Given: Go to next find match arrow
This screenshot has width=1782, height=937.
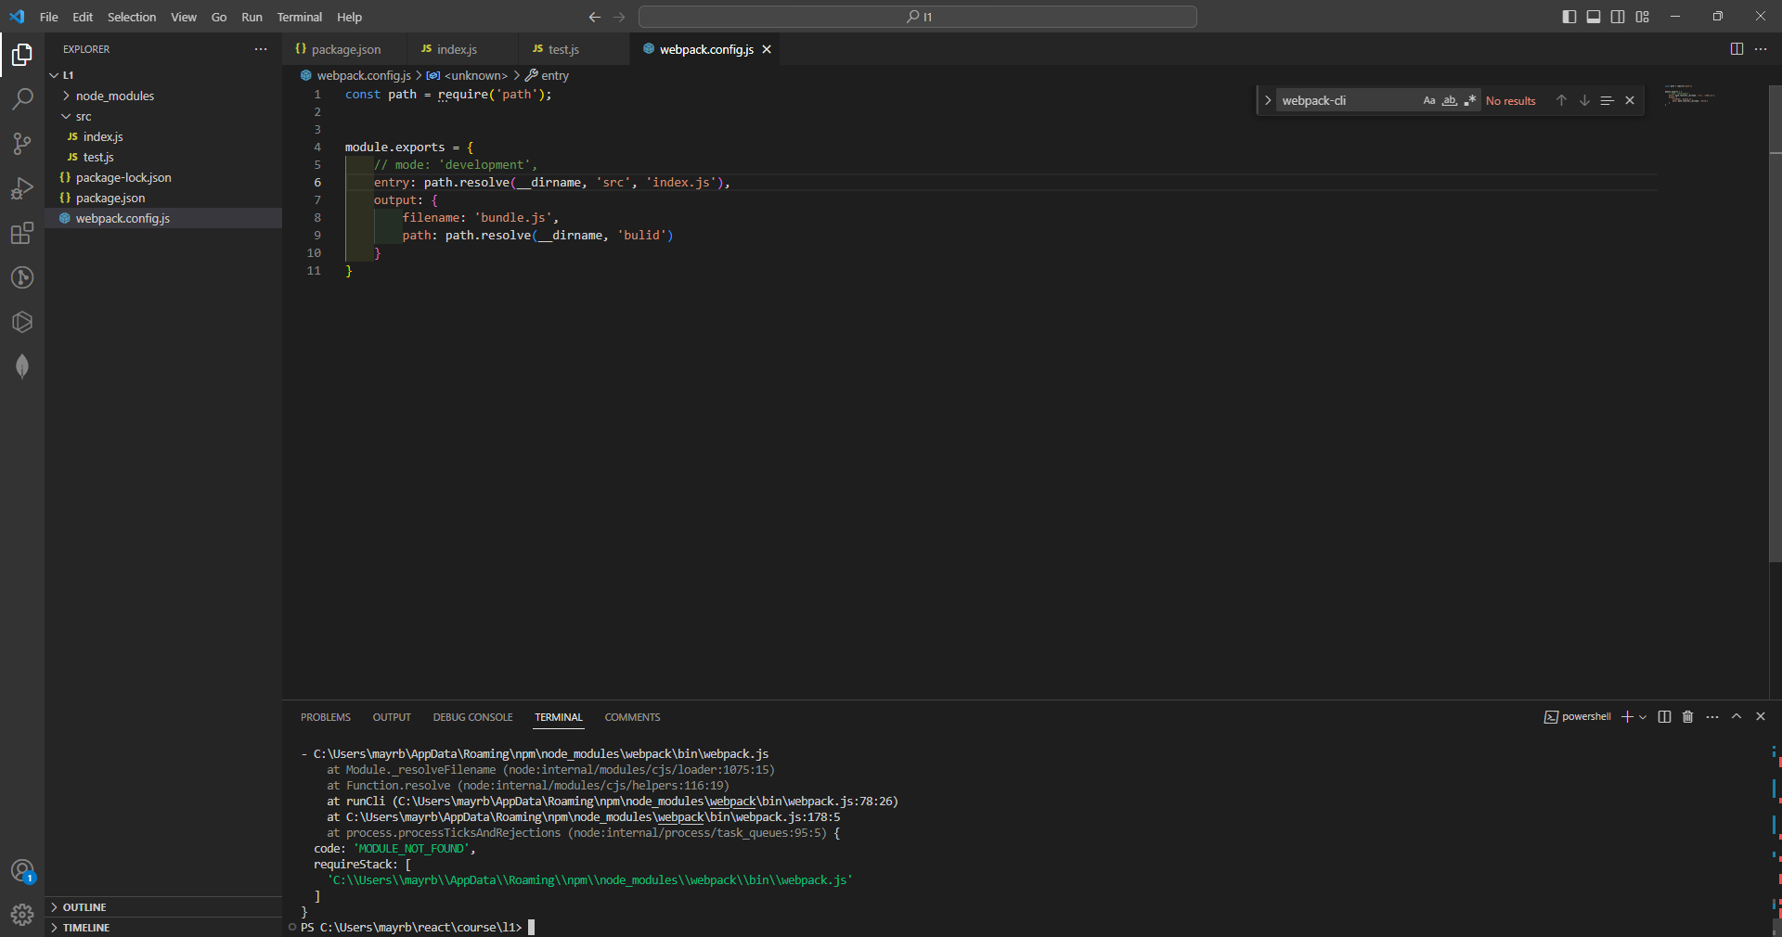Looking at the screenshot, I should 1584,100.
